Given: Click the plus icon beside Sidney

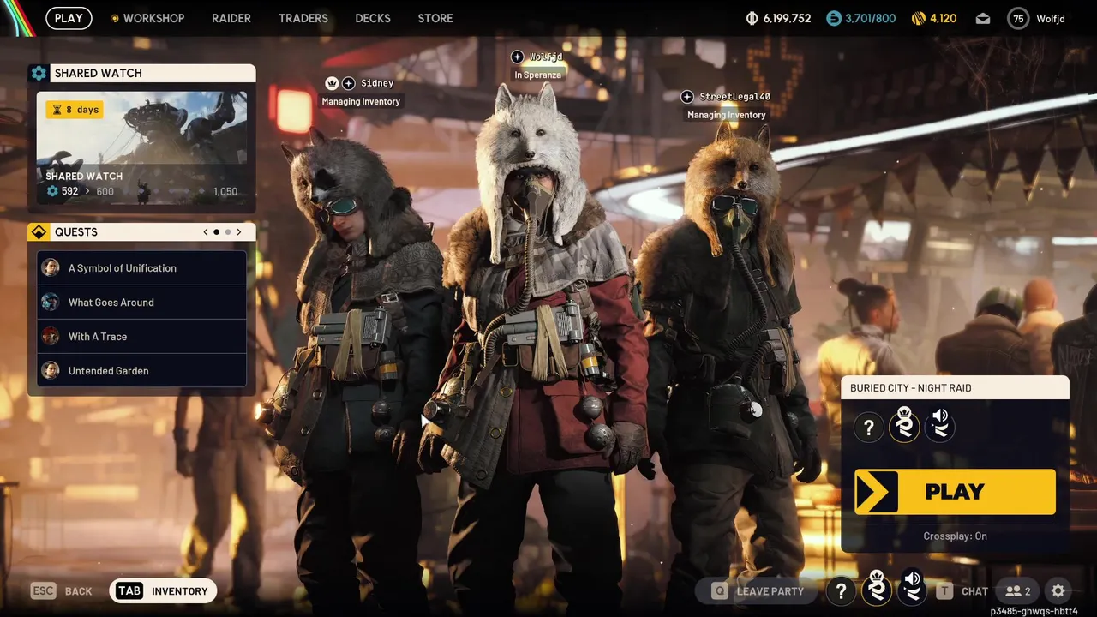Looking at the screenshot, I should (x=349, y=83).
